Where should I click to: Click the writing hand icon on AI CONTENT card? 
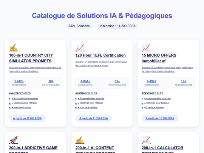(x=80, y=140)
